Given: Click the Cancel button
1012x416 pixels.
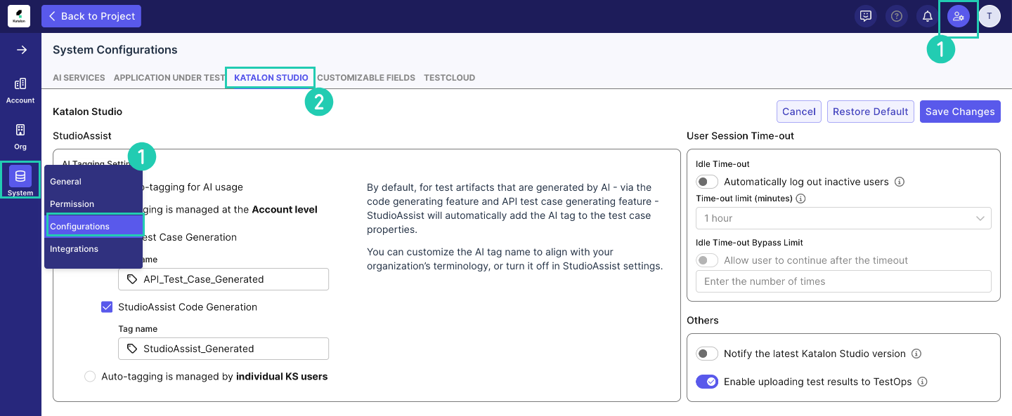Looking at the screenshot, I should [x=799, y=112].
